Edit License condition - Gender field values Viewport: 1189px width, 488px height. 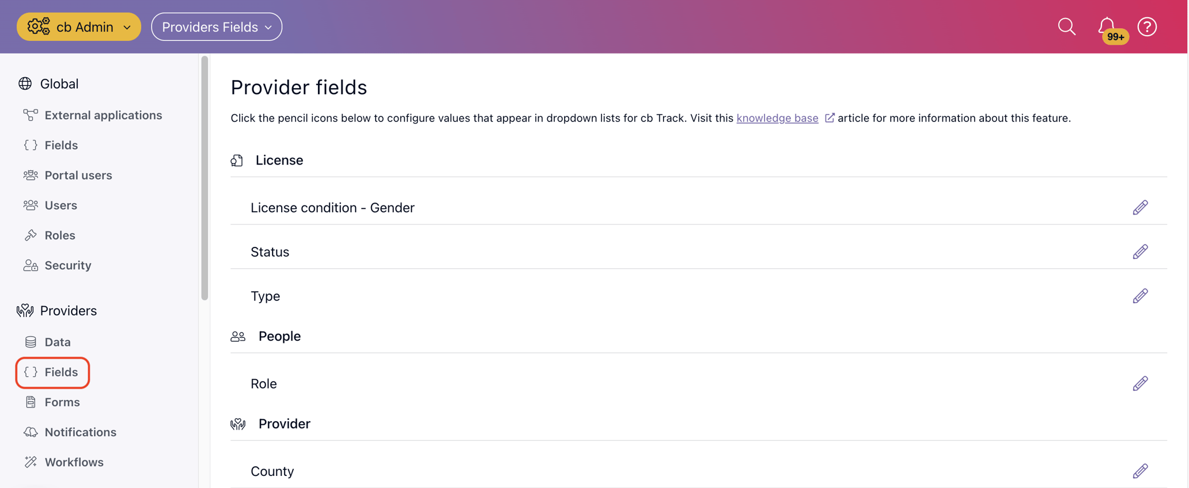click(1140, 208)
